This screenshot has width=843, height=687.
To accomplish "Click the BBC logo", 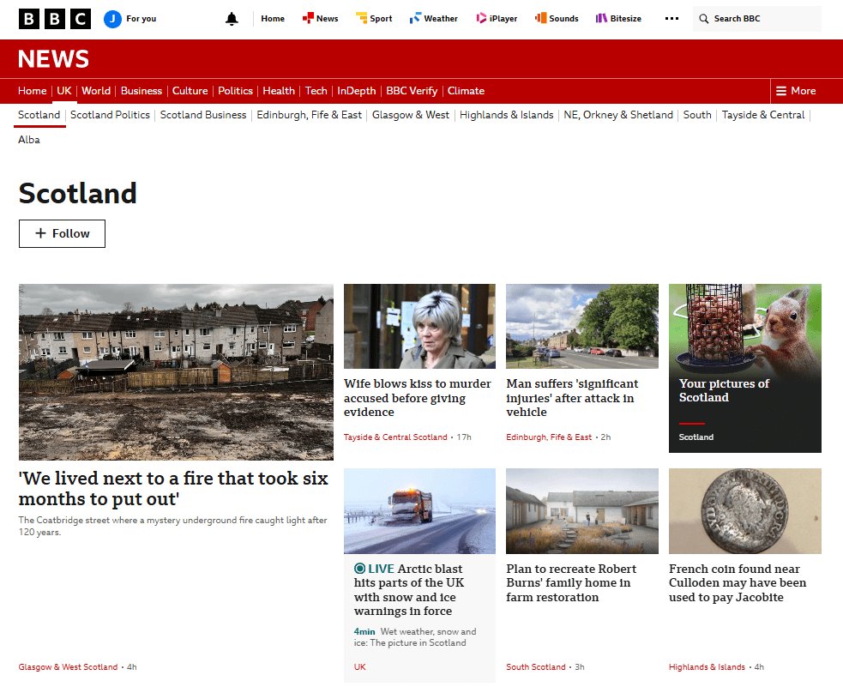I will tap(55, 19).
